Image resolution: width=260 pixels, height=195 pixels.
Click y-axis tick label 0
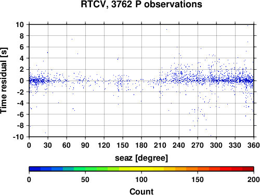click(x=22, y=81)
